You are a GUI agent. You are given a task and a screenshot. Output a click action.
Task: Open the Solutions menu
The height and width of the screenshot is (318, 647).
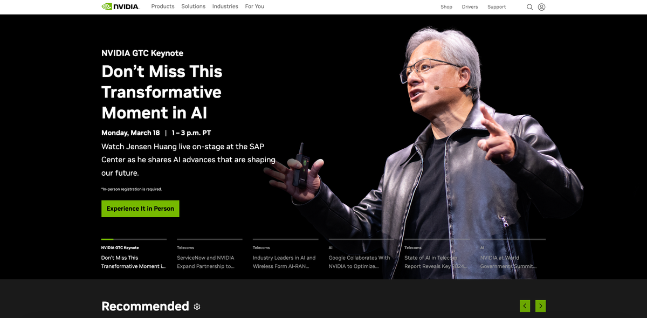pos(193,6)
